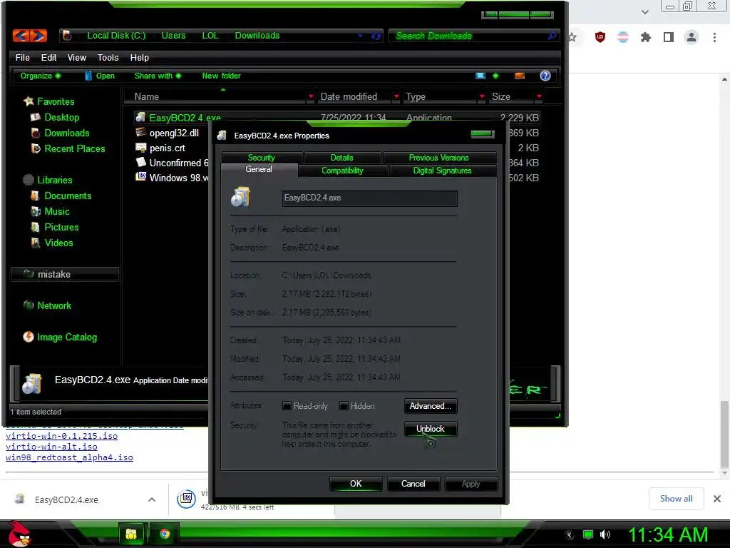Click the file name input field

(370, 198)
